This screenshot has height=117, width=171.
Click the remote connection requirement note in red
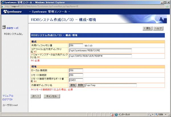(52, 90)
